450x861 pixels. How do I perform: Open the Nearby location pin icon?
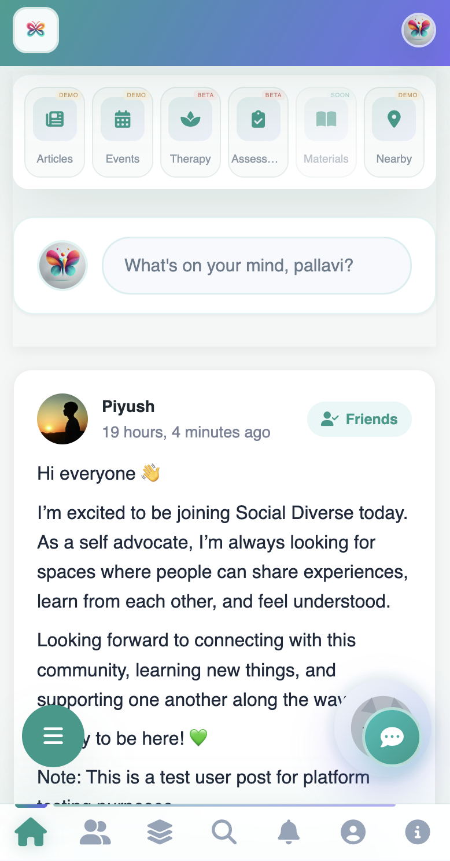394,120
